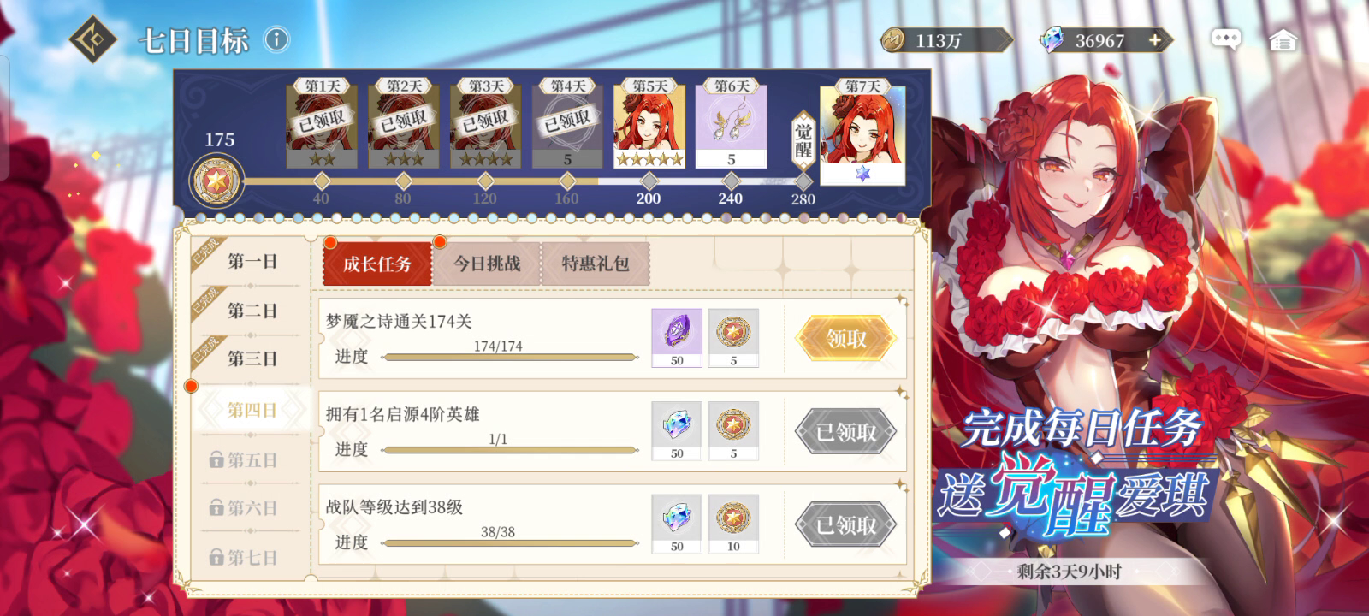Tap the diamond back arrow icon
This screenshot has width=1369, height=616.
click(x=92, y=39)
